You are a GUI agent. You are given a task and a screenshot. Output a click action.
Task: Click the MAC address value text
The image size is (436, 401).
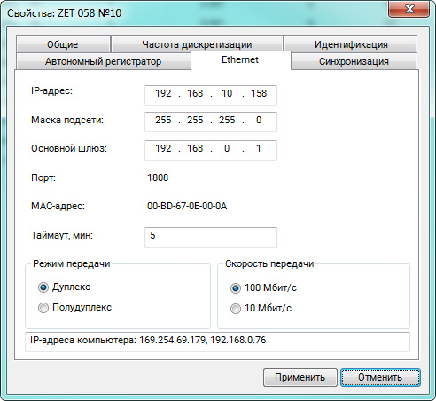pyautogui.click(x=187, y=206)
